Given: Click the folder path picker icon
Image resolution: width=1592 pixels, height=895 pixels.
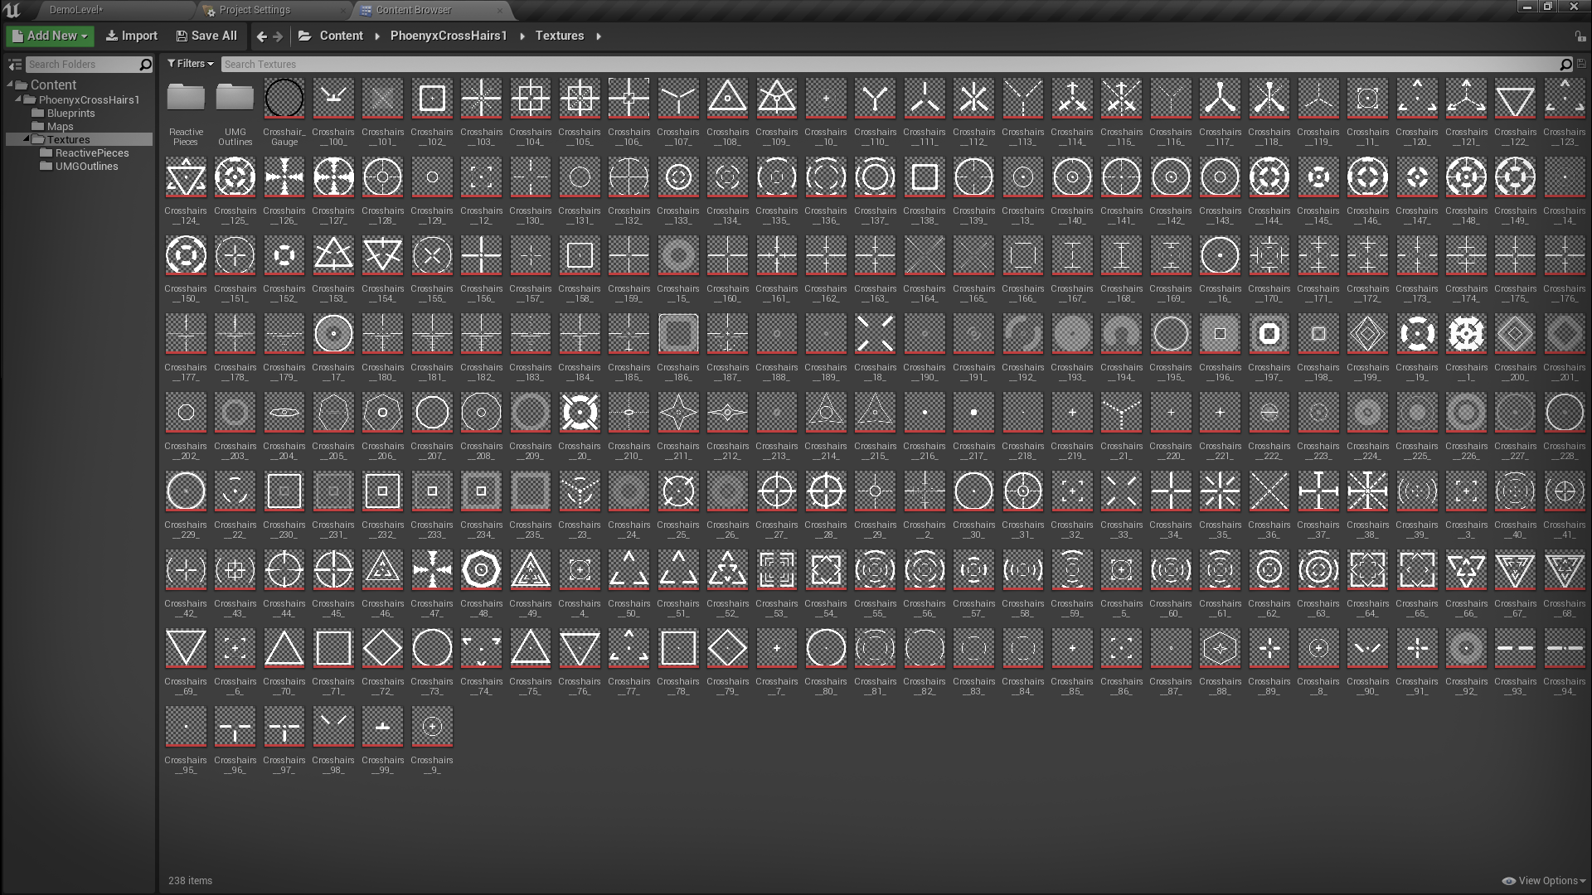Looking at the screenshot, I should click(304, 36).
